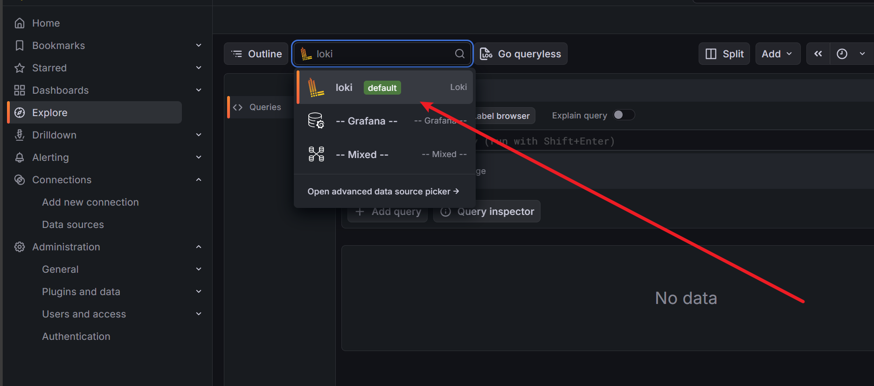
Task: Click the Starred star icon
Action: [x=20, y=68]
